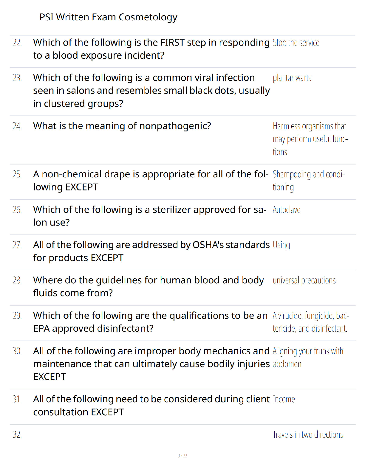
Task: Select question 27 about OSHA's standards
Action: pyautogui.click(x=151, y=251)
